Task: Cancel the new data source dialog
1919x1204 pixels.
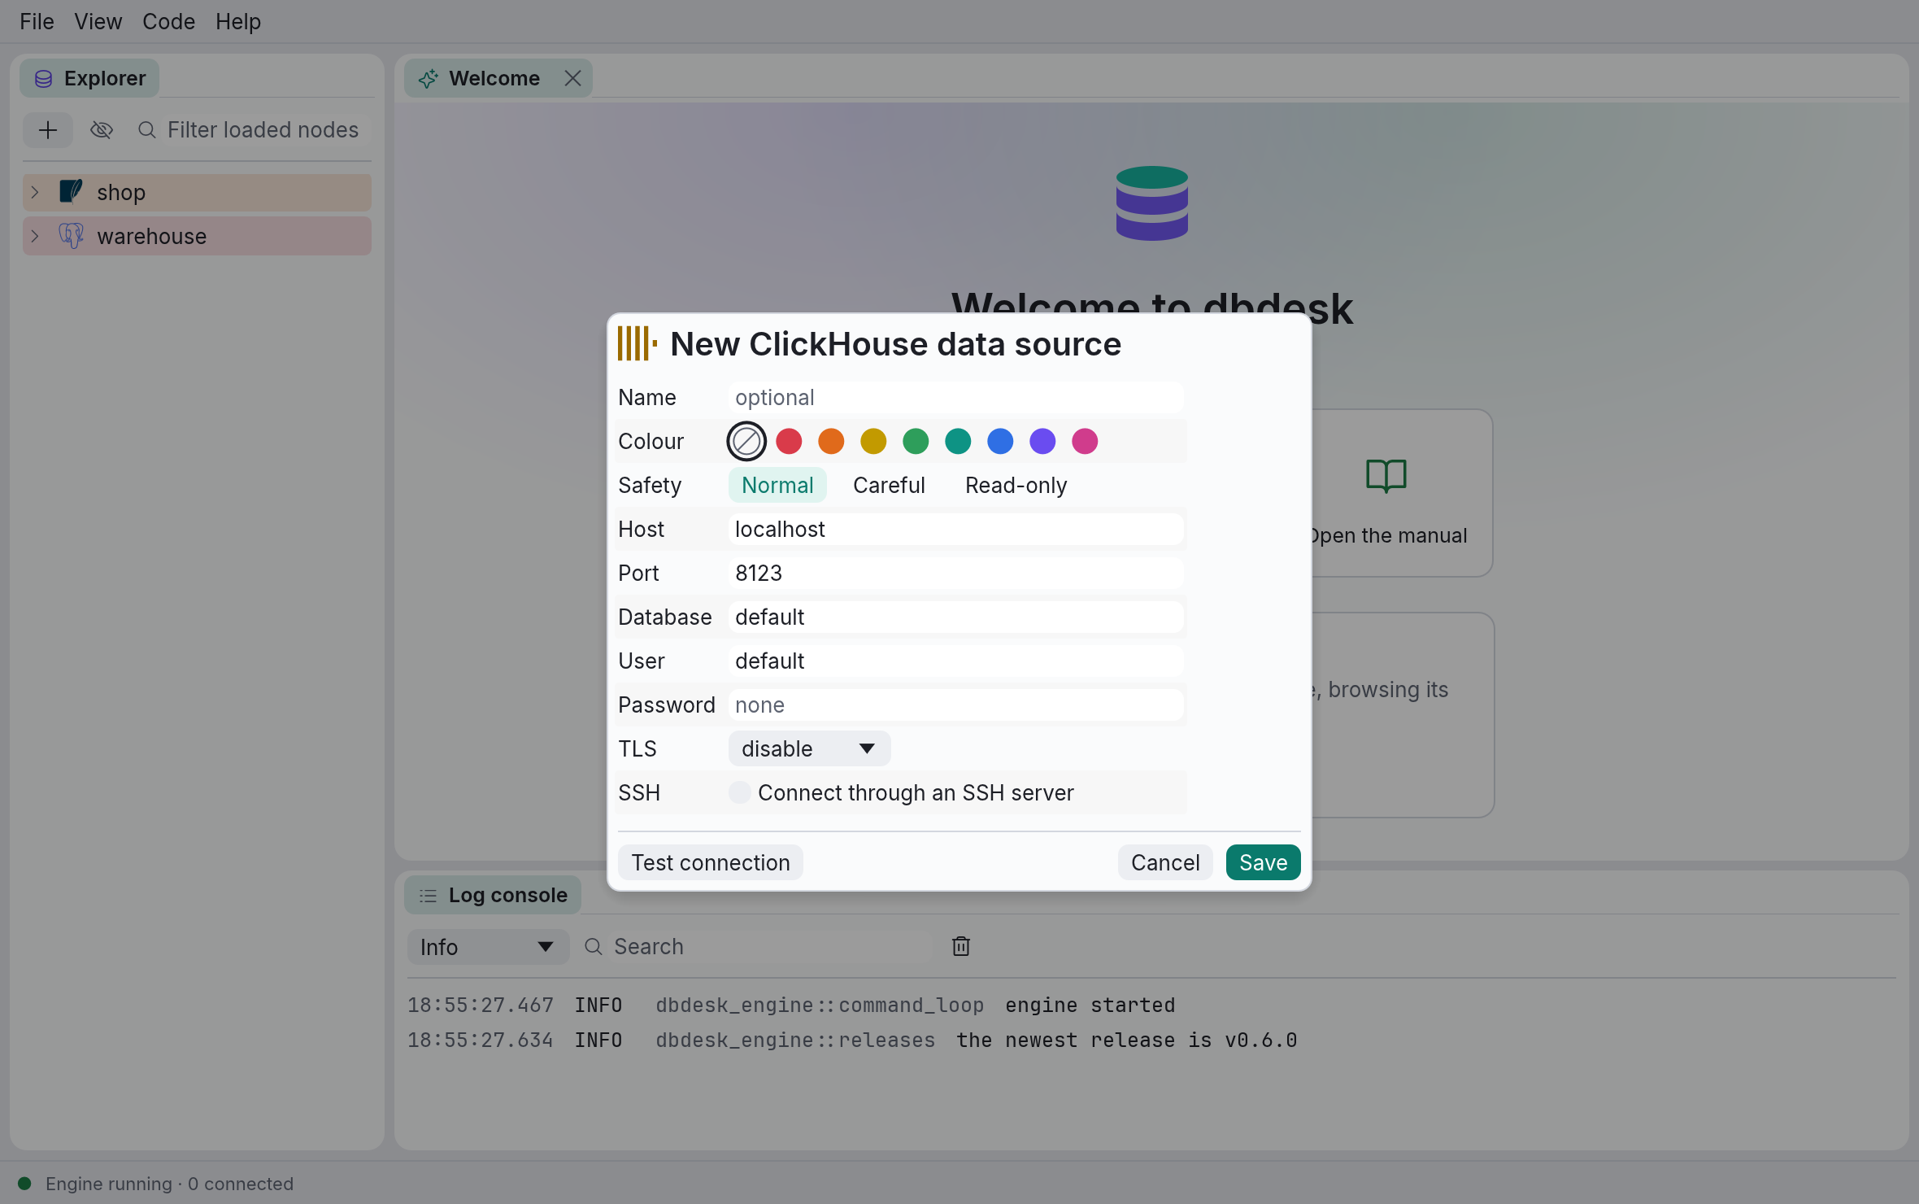Action: click(1164, 862)
